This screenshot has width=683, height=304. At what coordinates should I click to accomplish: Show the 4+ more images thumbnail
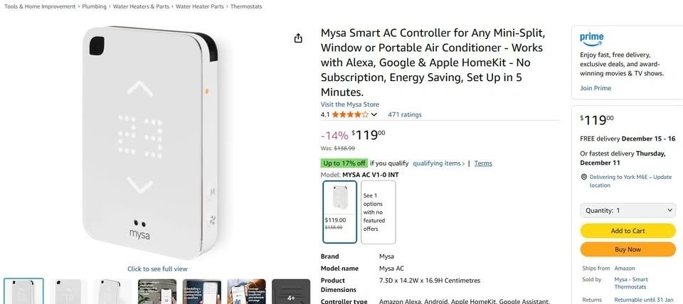(291, 291)
